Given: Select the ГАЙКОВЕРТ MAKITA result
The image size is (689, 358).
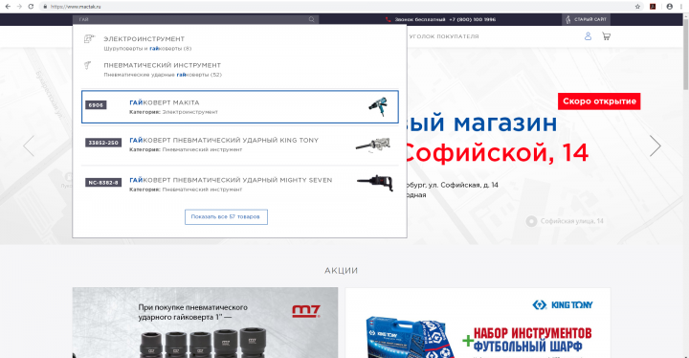Looking at the screenshot, I should point(240,107).
